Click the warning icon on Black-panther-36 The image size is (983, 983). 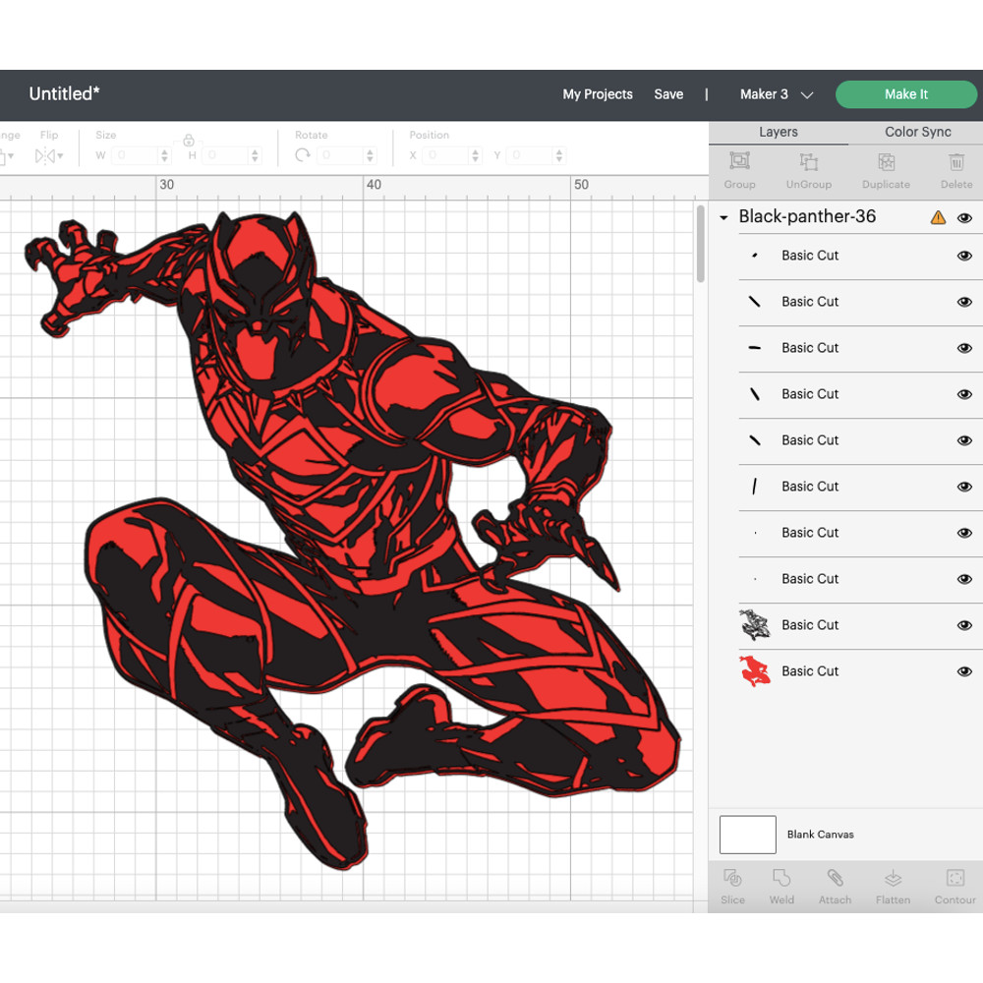(x=938, y=217)
